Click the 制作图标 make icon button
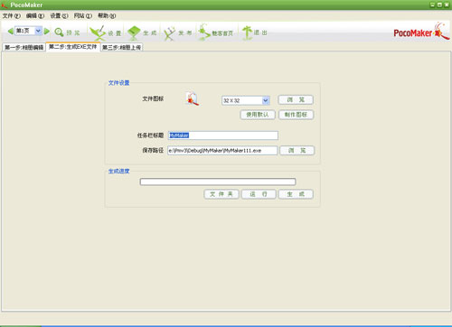Viewport: 452px width, 327px height. (296, 115)
